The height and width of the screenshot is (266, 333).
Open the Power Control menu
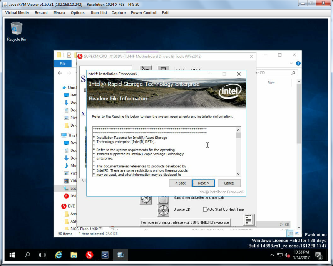(x=143, y=13)
